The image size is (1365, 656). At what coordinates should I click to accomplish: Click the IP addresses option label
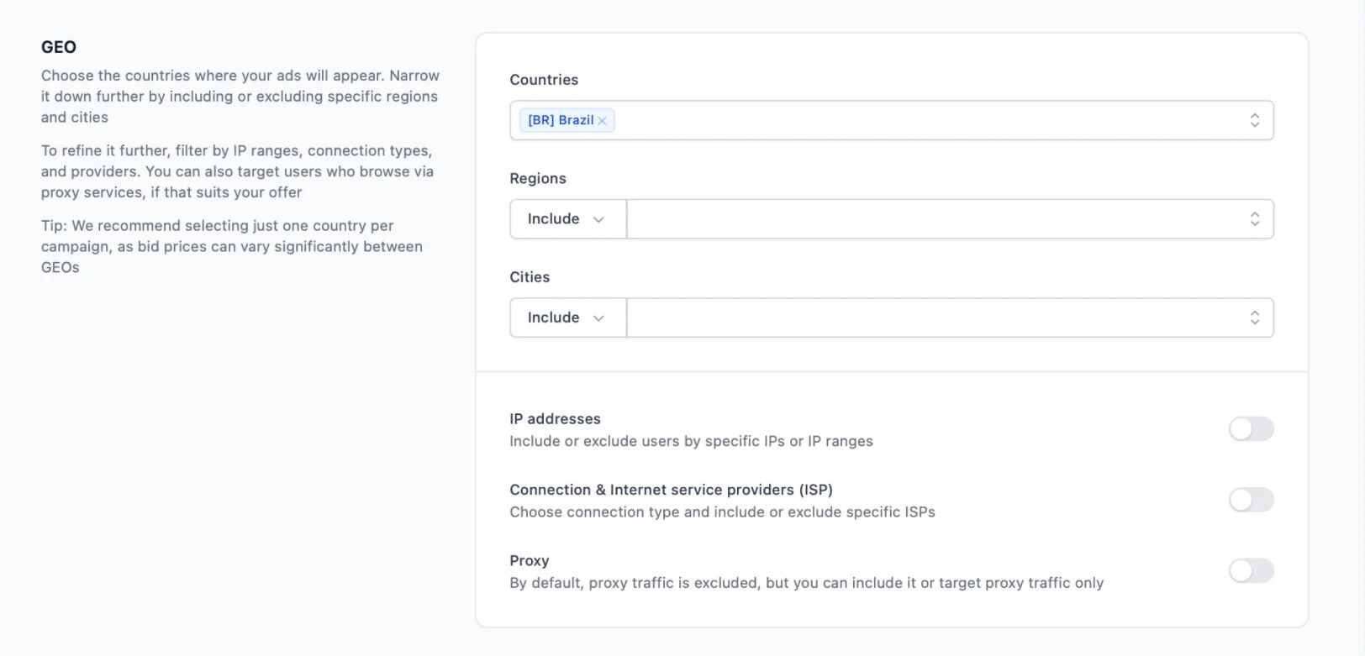555,418
